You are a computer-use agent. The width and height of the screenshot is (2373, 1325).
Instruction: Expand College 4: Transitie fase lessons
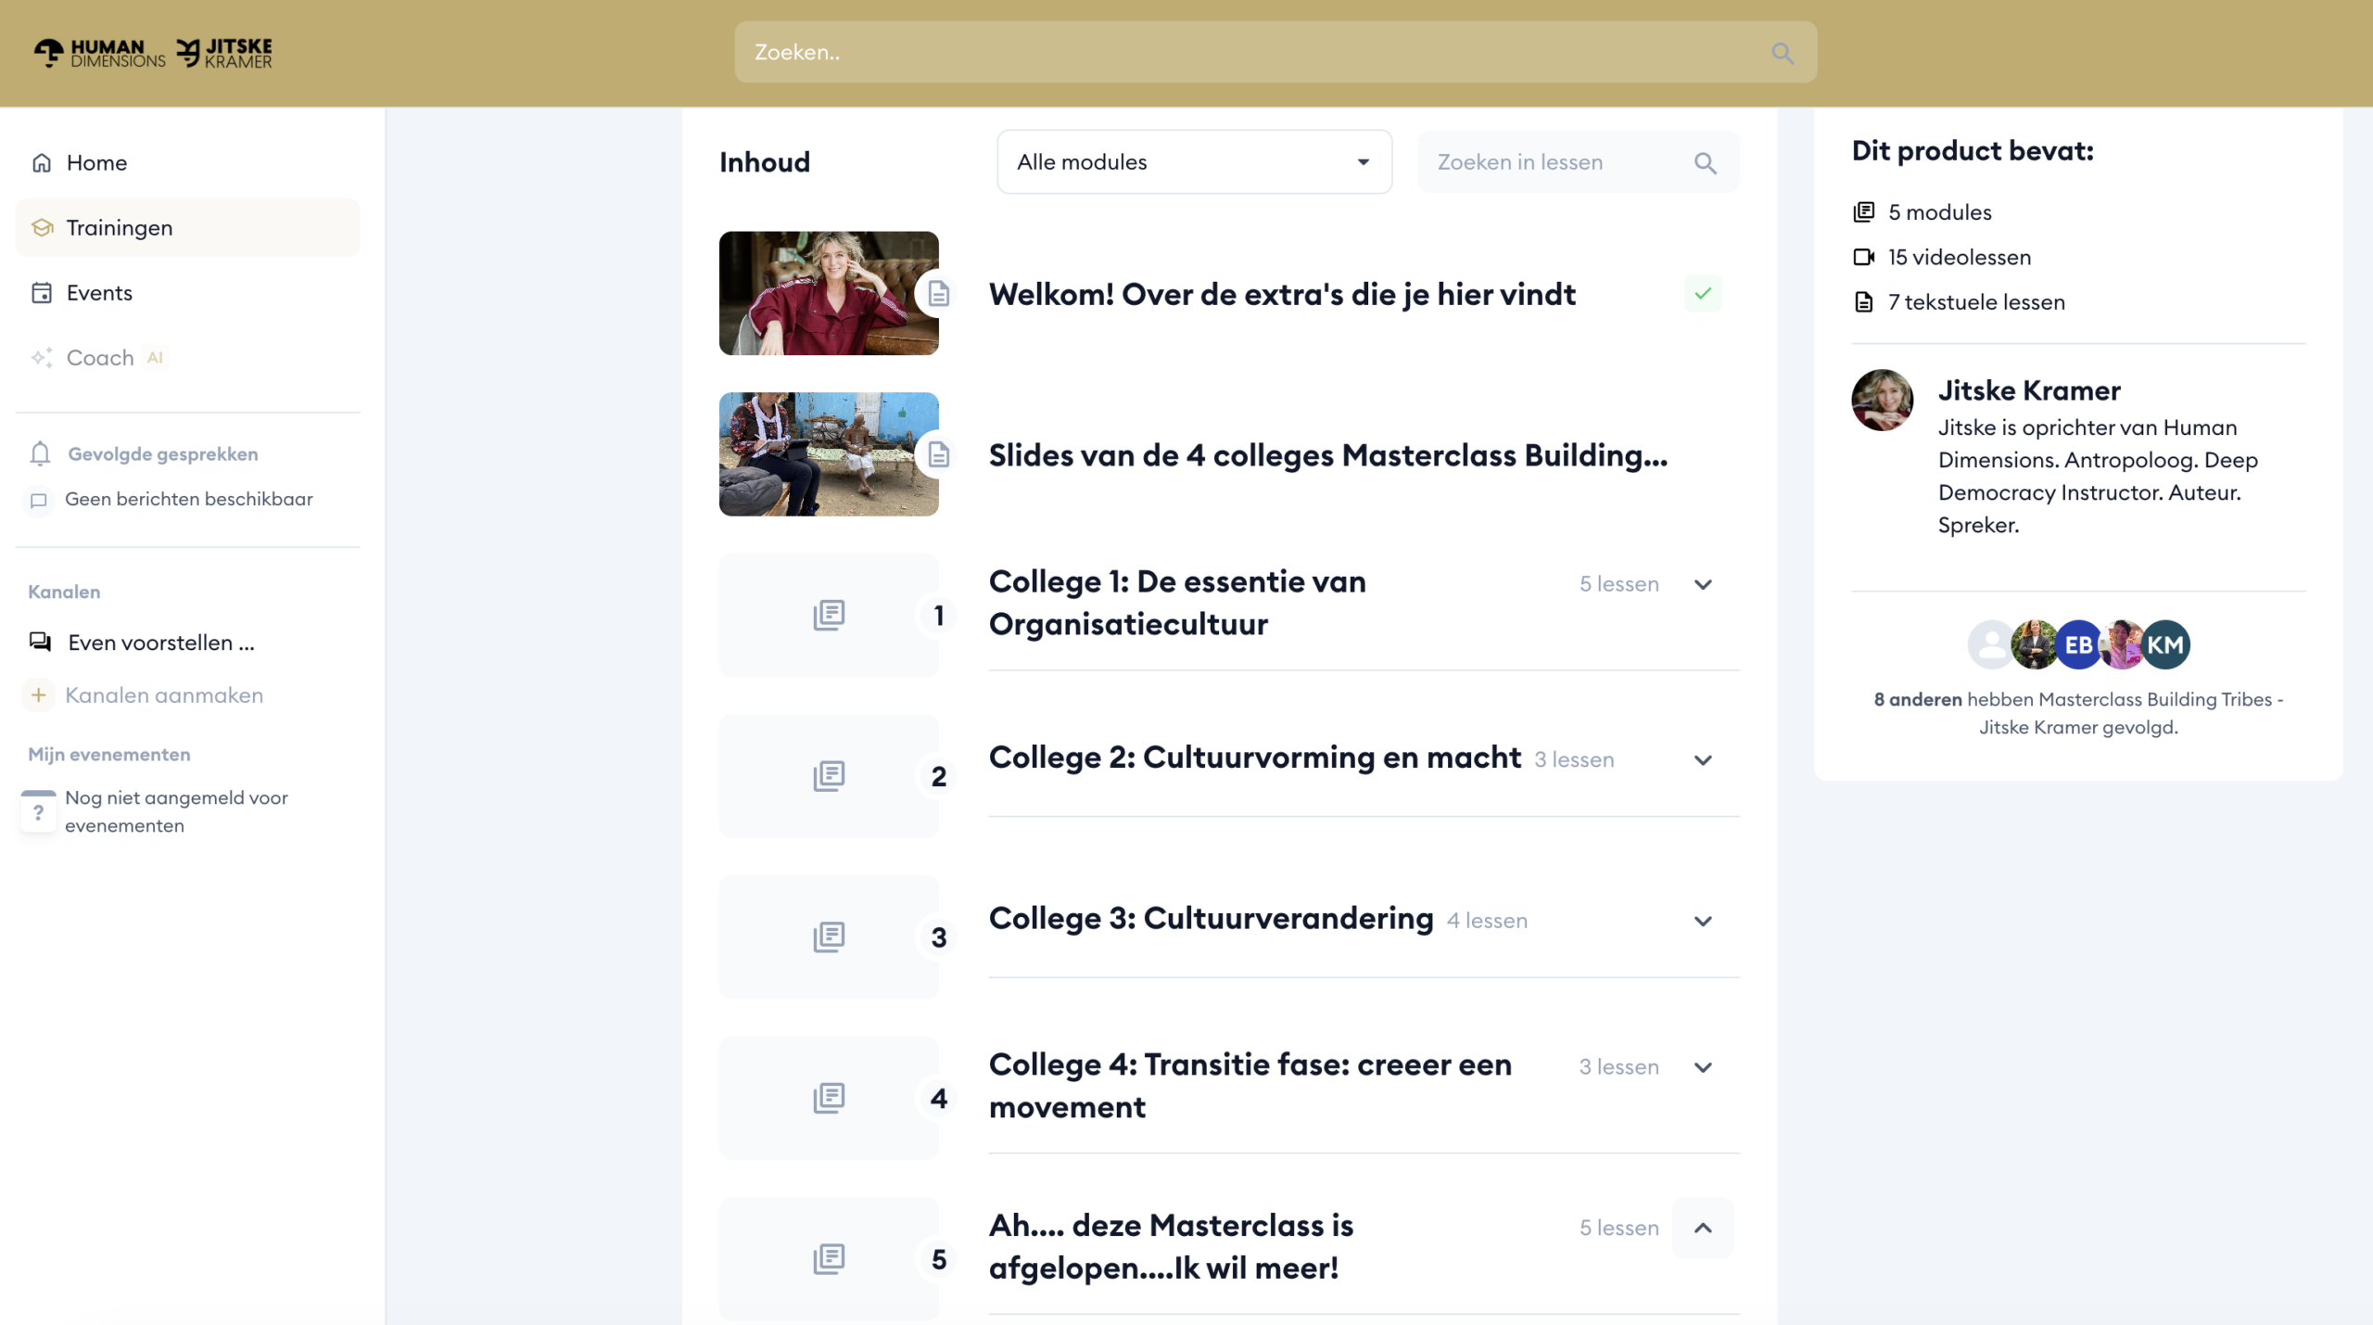tap(1703, 1067)
